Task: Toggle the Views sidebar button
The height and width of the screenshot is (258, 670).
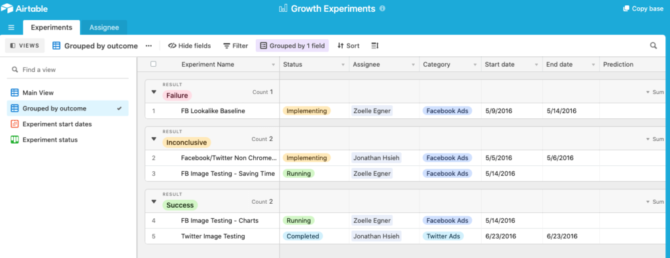Action: 25,46
